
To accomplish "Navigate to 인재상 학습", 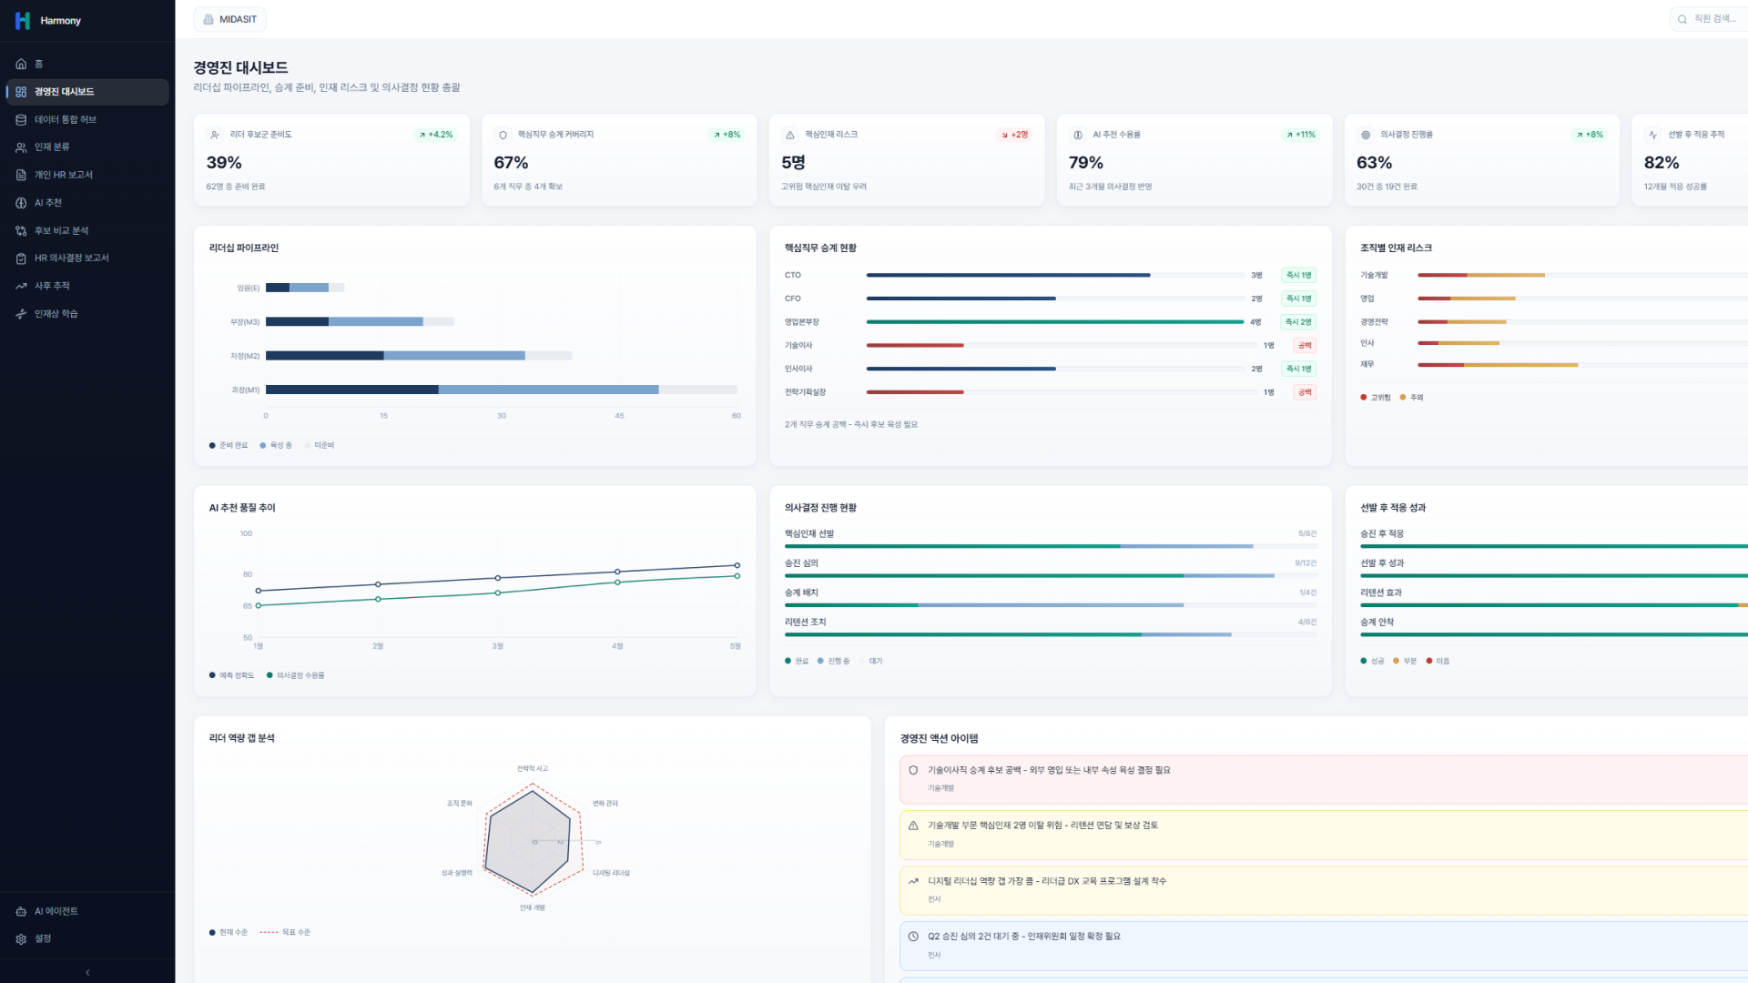I will [x=87, y=314].
